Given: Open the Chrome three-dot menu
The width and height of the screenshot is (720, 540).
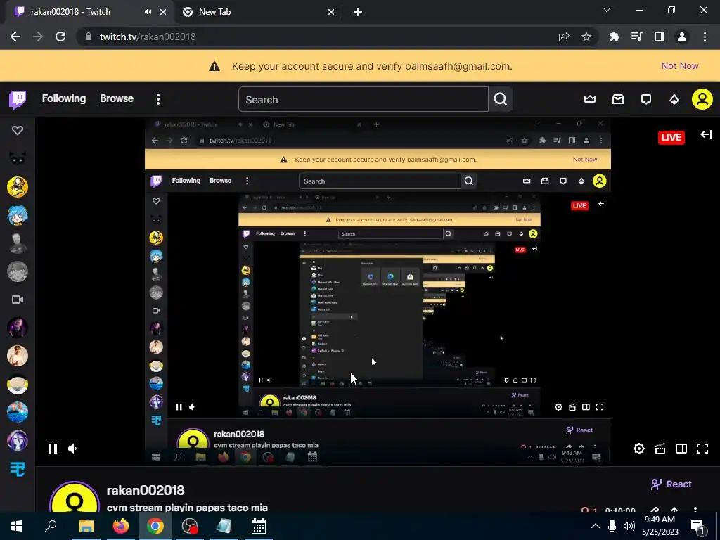Looking at the screenshot, I should point(705,37).
